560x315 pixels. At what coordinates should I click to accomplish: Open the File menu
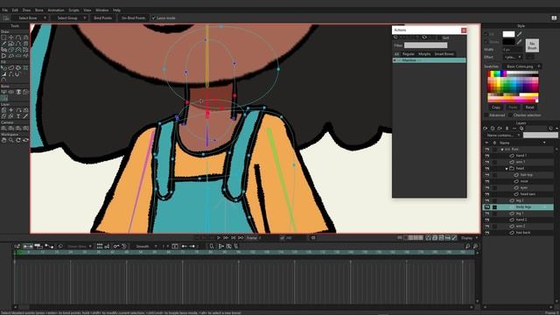click(x=4, y=10)
